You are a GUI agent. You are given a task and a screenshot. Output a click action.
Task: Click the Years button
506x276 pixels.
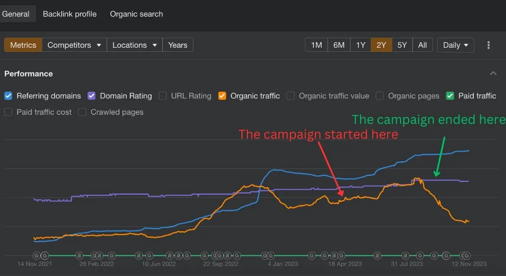point(177,45)
